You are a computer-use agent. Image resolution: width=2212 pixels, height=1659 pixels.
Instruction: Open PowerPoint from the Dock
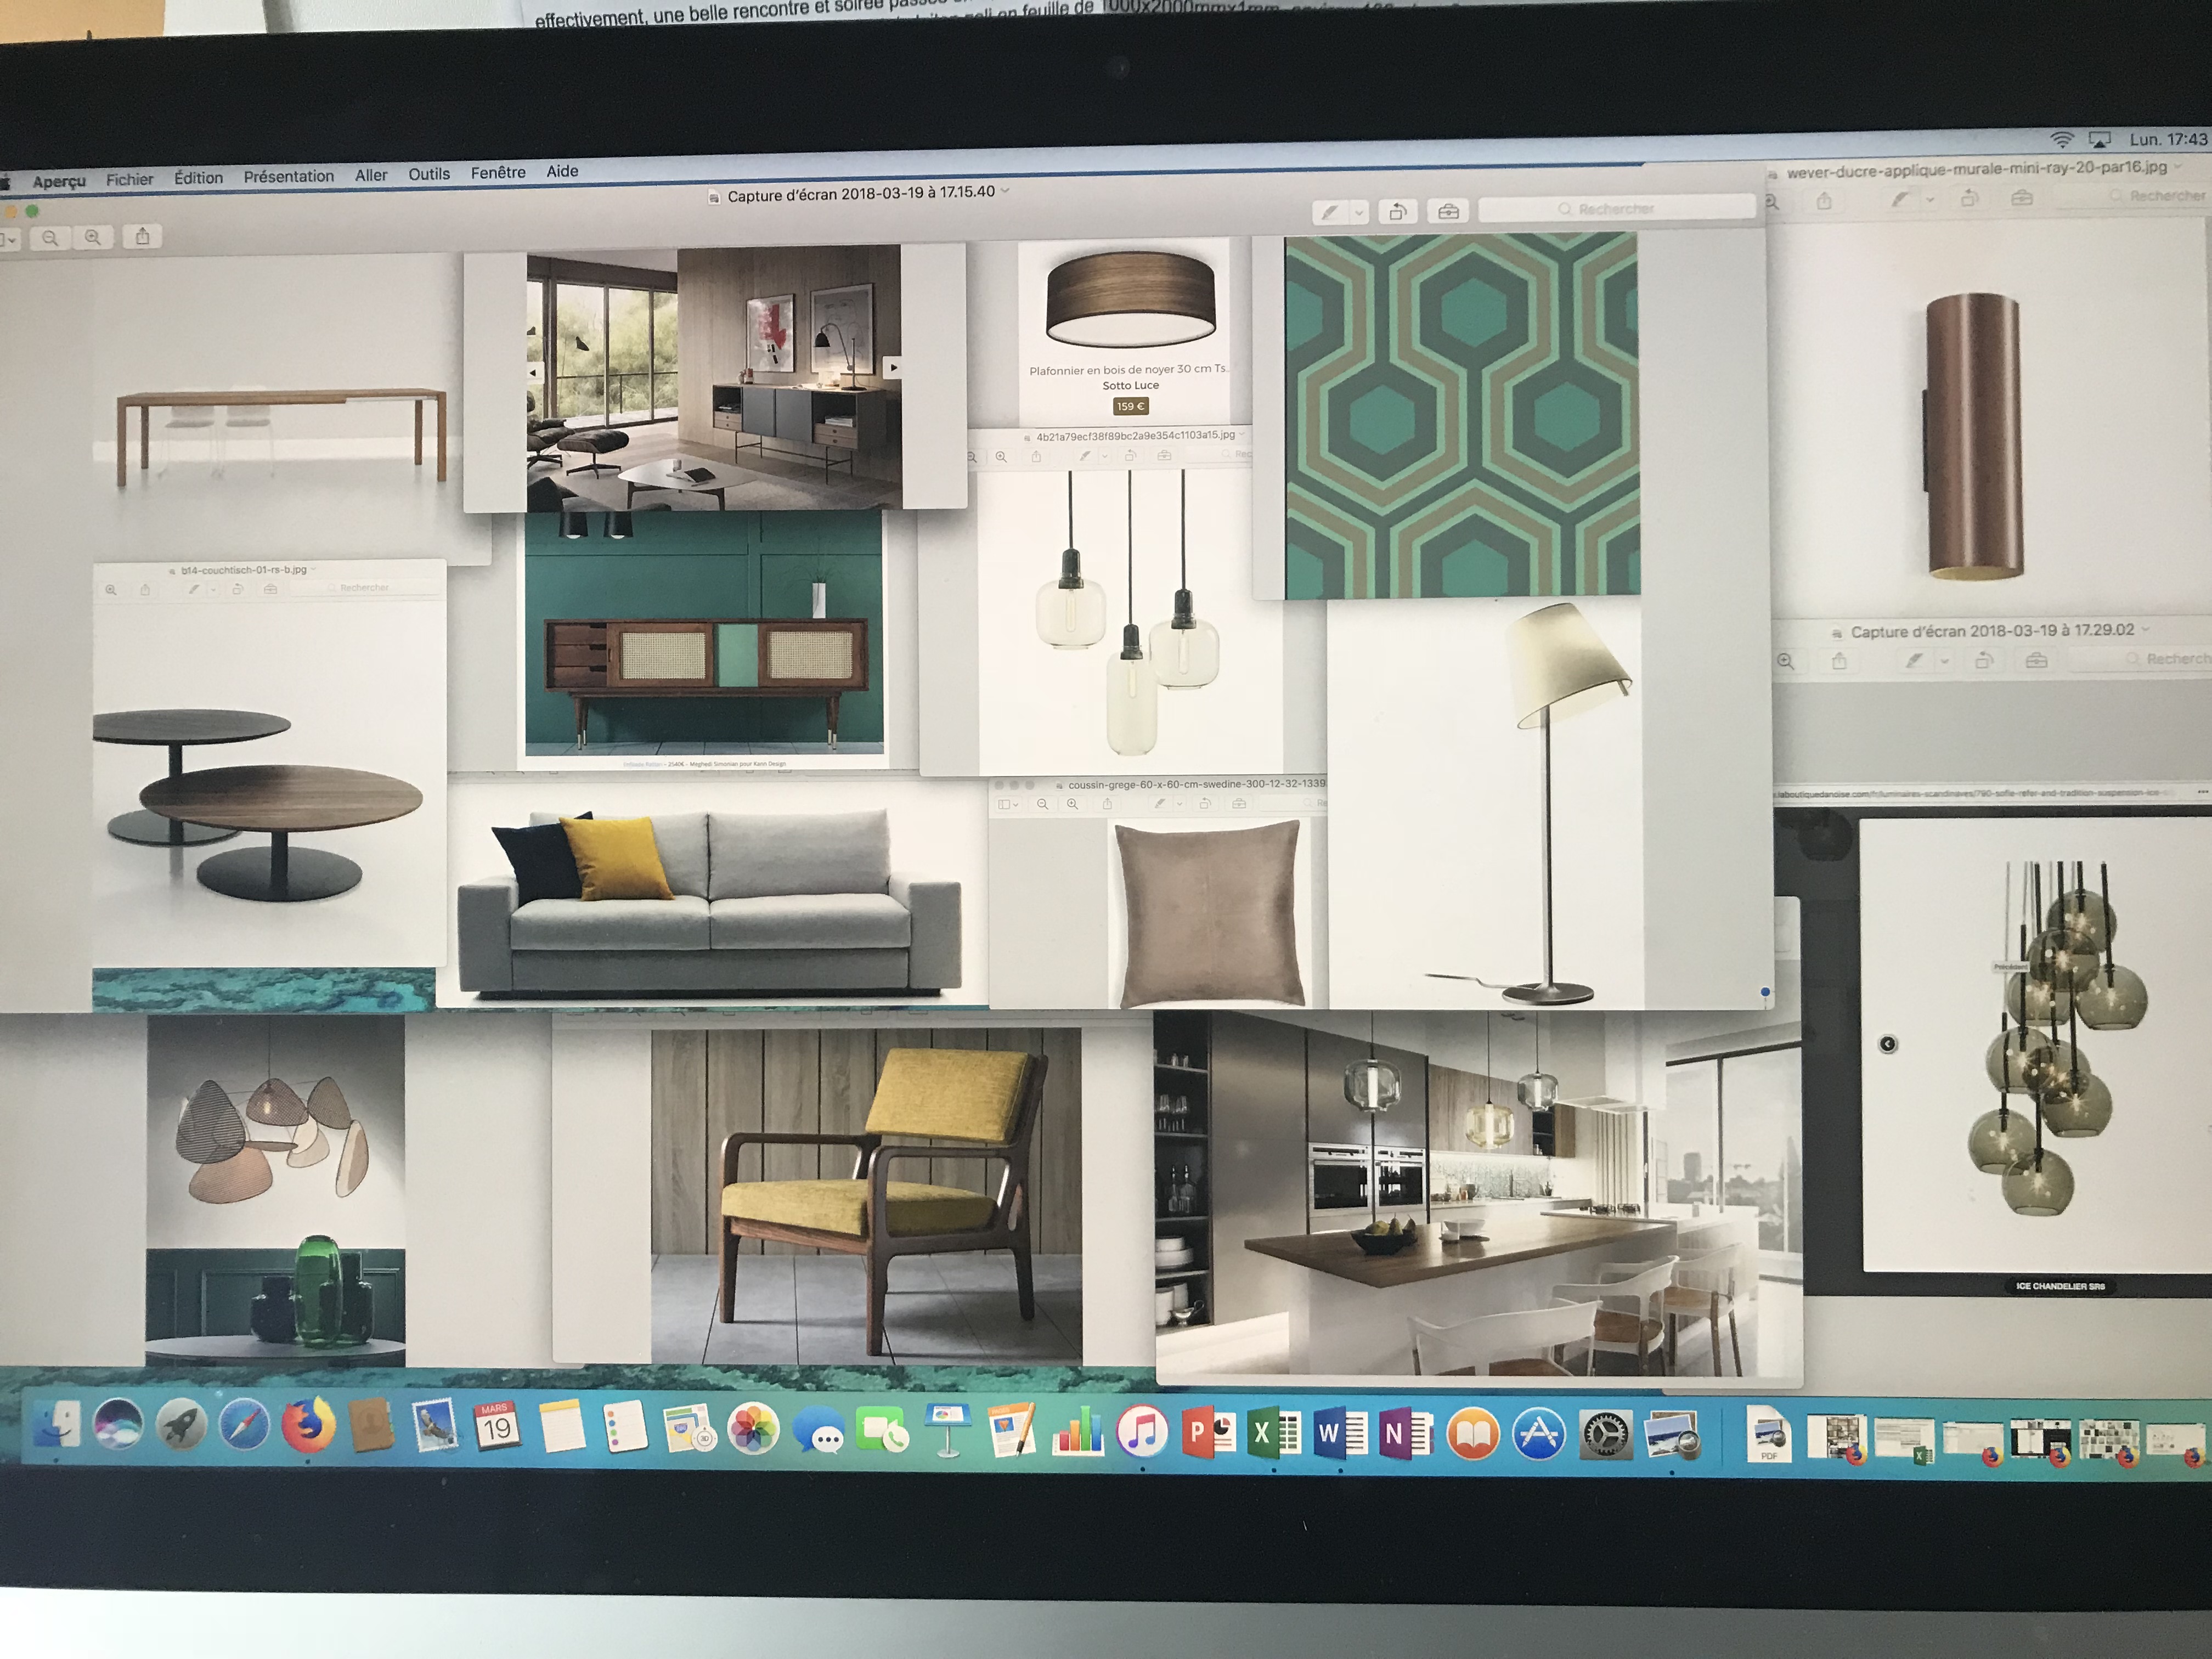[x=1208, y=1433]
